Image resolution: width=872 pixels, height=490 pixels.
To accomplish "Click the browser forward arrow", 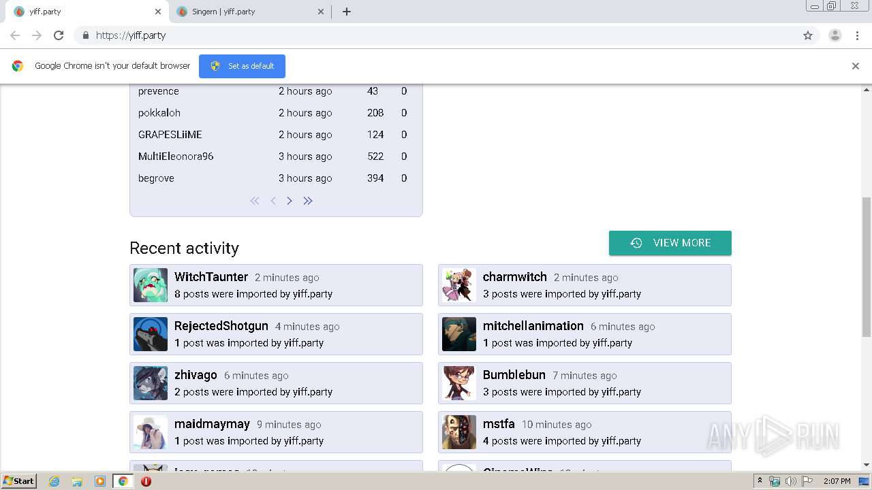I will click(37, 35).
